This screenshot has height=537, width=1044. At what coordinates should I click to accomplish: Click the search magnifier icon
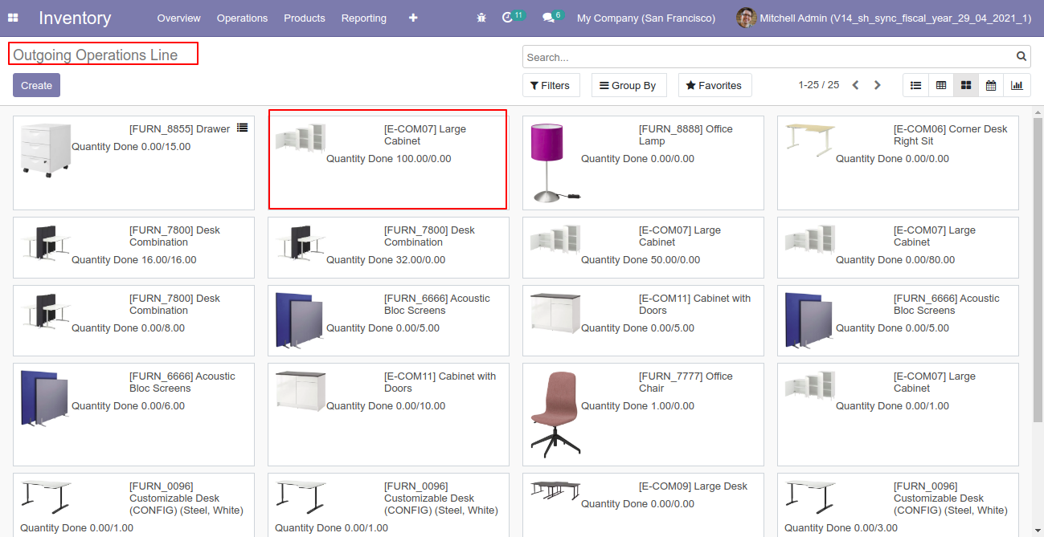click(x=1021, y=56)
